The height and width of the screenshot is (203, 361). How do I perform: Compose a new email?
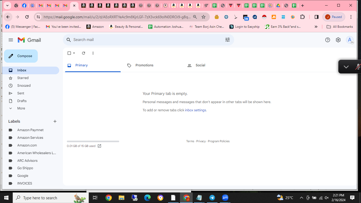click(x=21, y=56)
